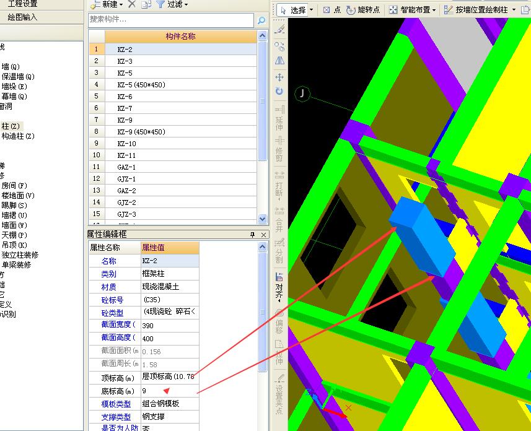Select the 点 point drawing tool
This screenshot has width=531, height=431.
332,10
